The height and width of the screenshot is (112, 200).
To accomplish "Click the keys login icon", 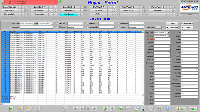I will [x=21, y=109].
